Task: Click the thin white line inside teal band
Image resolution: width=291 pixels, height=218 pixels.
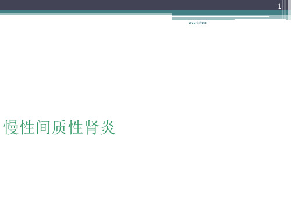Action: pyautogui.click(x=221, y=16)
